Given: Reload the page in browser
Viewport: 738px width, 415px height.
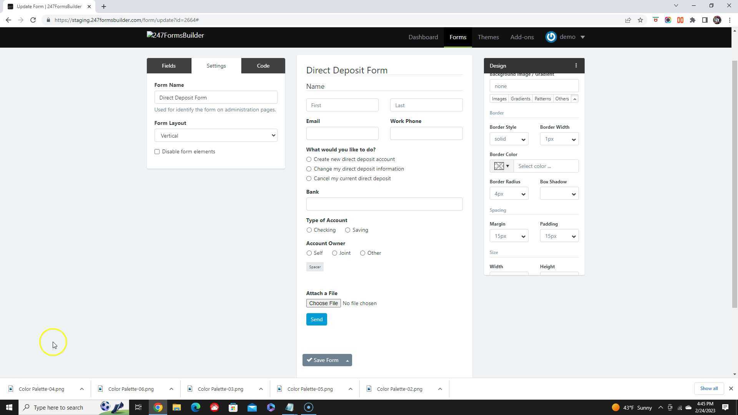Looking at the screenshot, I should pyautogui.click(x=33, y=20).
